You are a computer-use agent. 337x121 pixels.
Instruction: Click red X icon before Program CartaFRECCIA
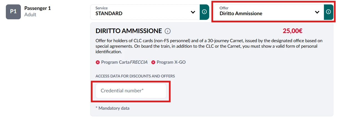pyautogui.click(x=98, y=62)
